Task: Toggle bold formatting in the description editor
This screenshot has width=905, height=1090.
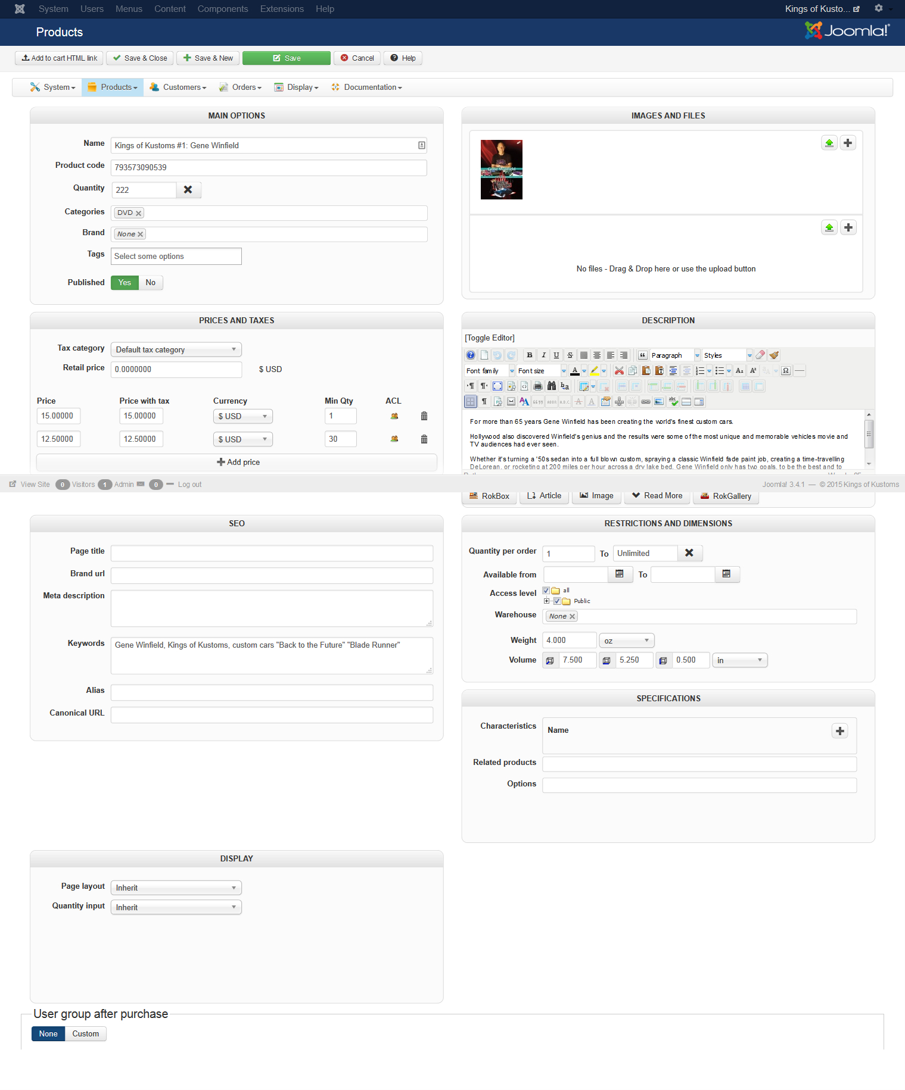Action: [529, 355]
